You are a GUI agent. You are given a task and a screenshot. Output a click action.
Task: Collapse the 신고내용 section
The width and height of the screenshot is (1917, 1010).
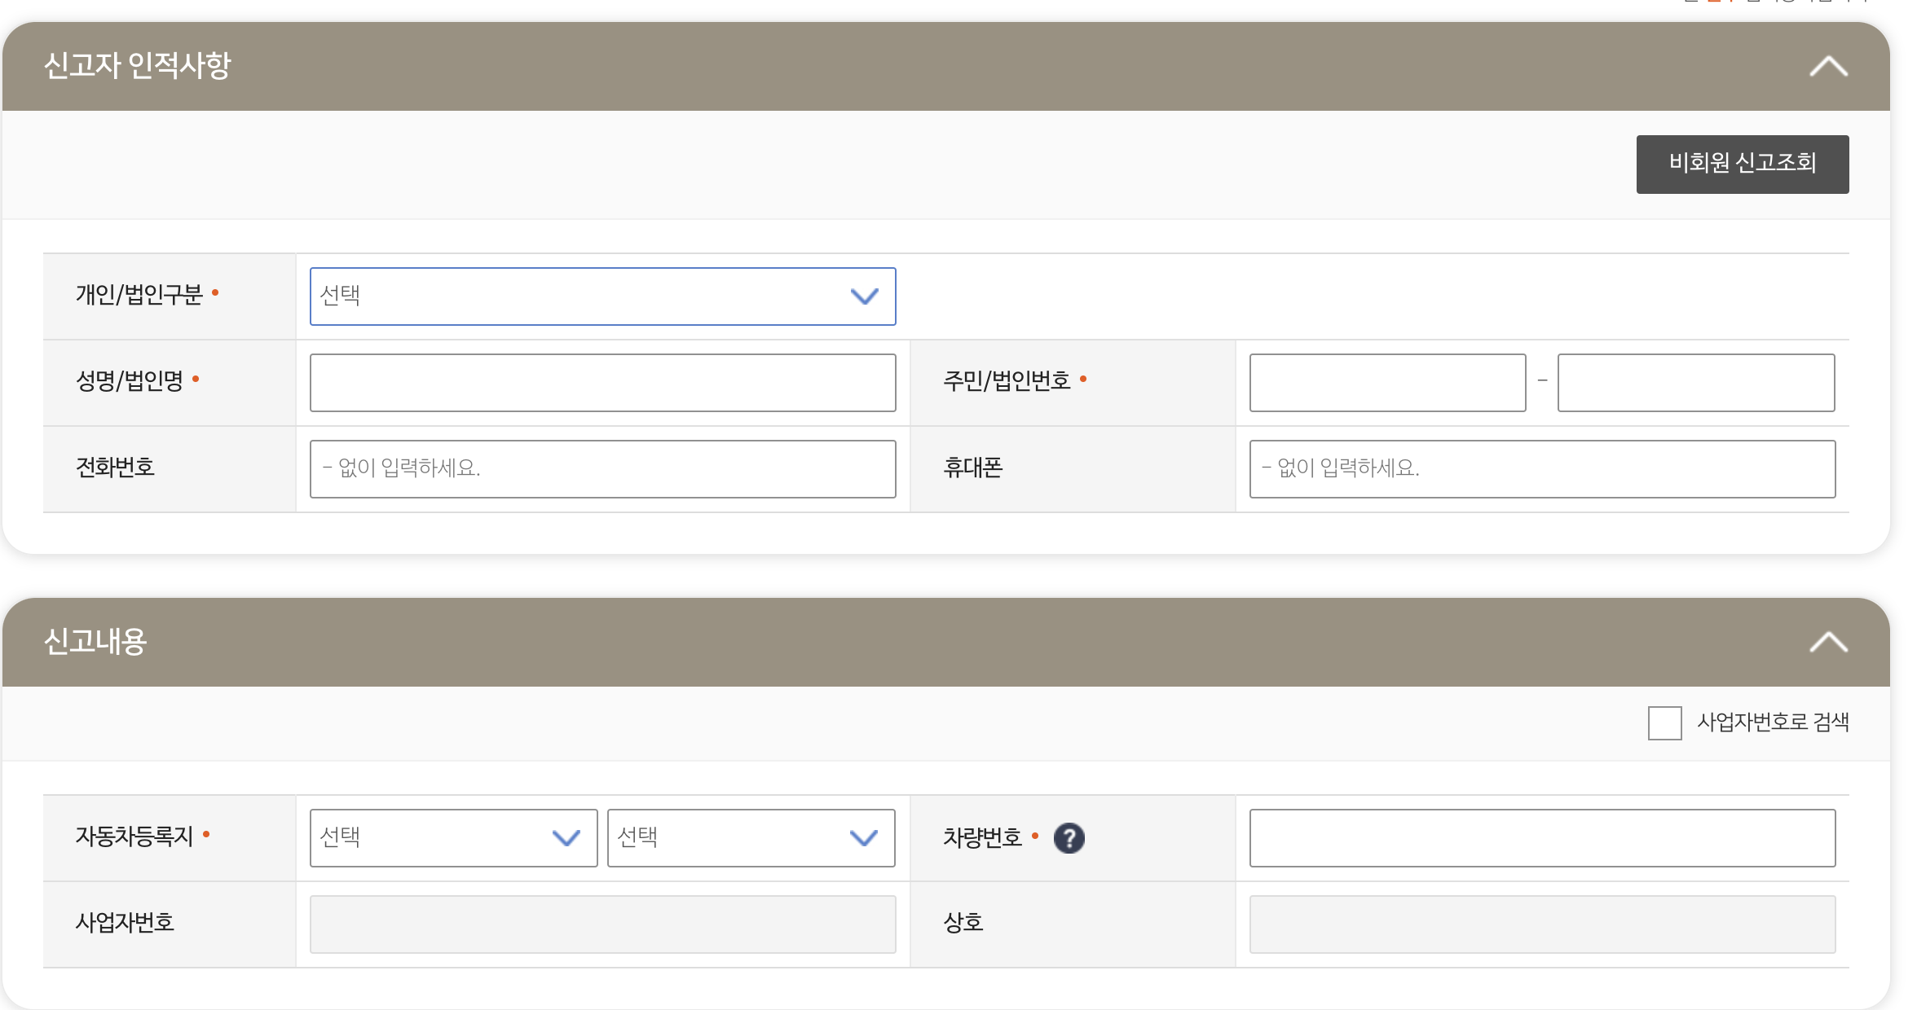(x=1828, y=642)
